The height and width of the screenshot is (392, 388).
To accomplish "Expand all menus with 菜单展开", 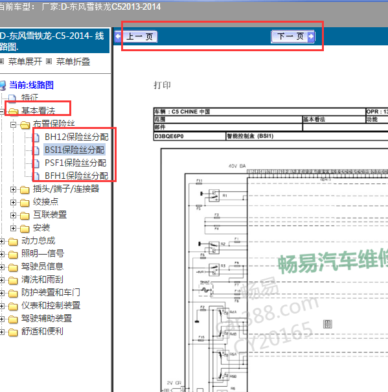I will tap(25, 62).
